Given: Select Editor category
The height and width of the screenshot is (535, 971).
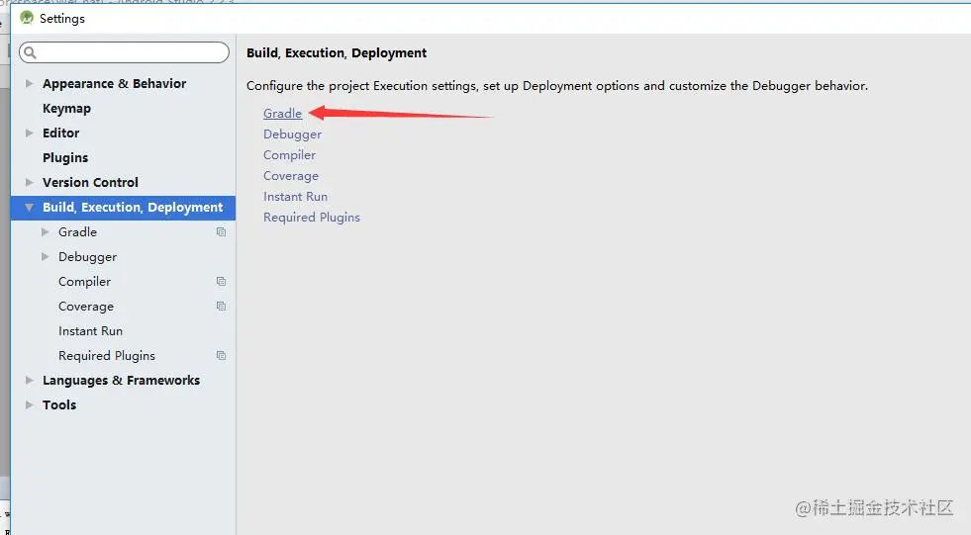Looking at the screenshot, I should click(60, 133).
